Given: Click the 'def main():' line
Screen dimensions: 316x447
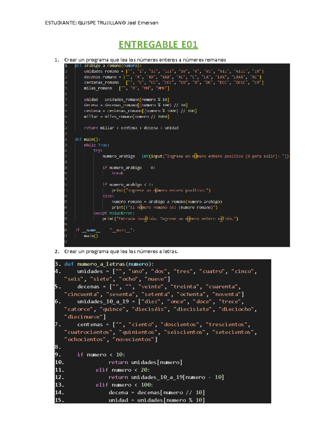Looking at the screenshot, I should tap(87, 139).
